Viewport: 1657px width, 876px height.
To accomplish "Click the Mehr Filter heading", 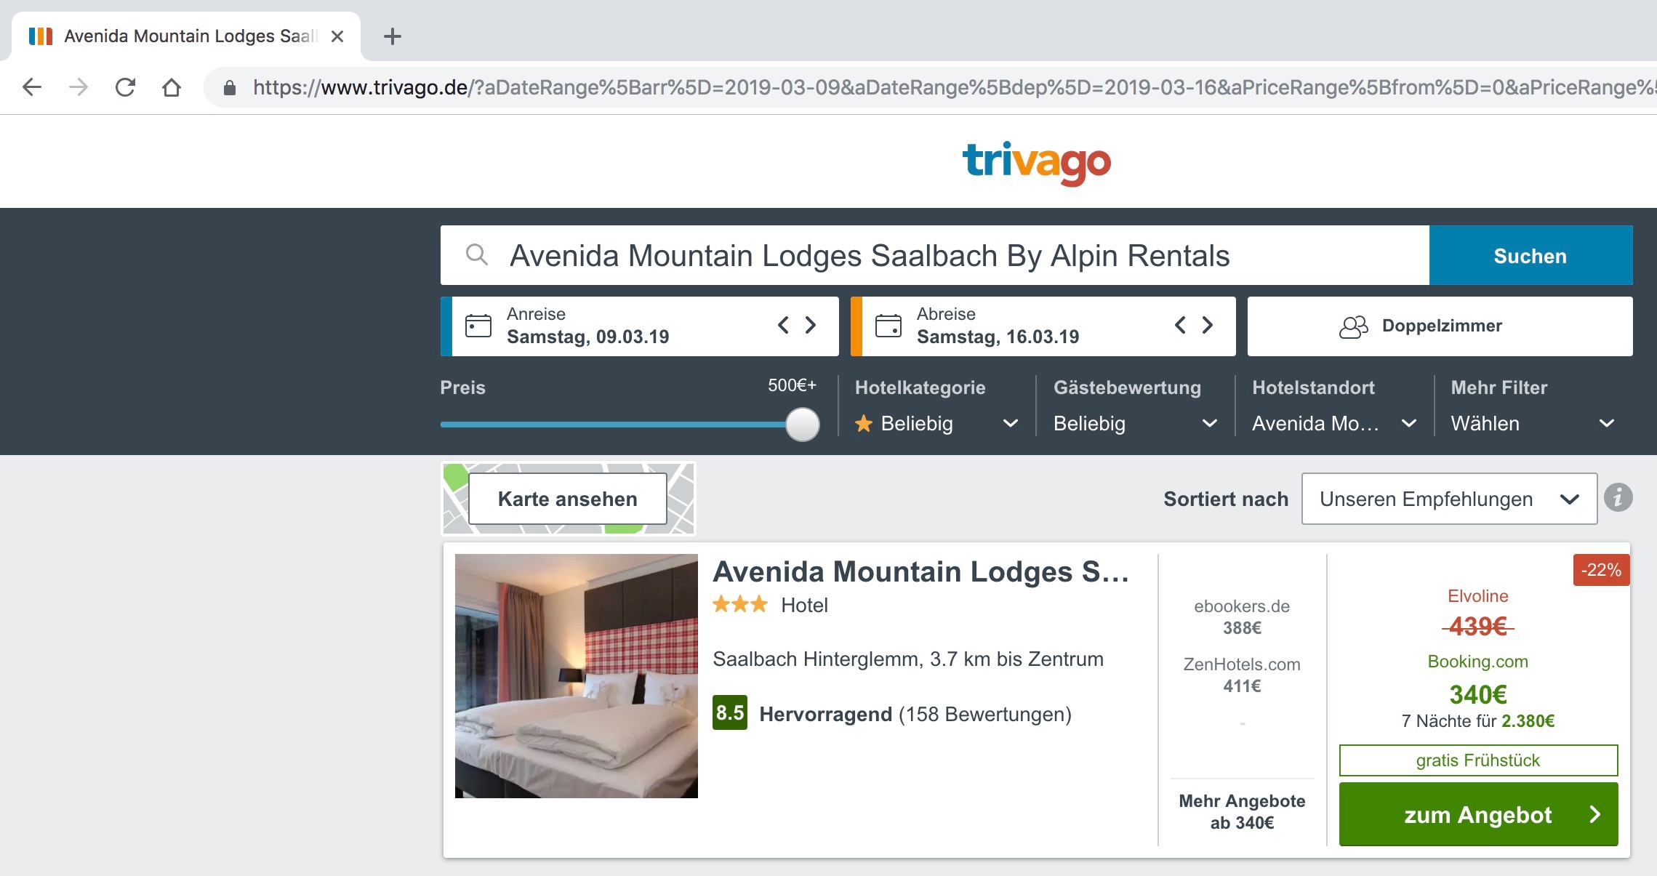I will tap(1499, 387).
